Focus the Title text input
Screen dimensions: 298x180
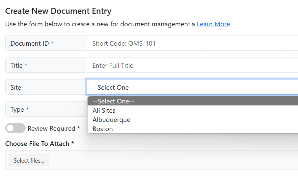click(x=192, y=65)
